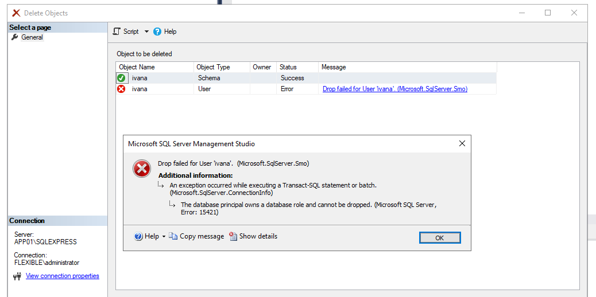Expand the Help dropdown in error dialog

[164, 236]
